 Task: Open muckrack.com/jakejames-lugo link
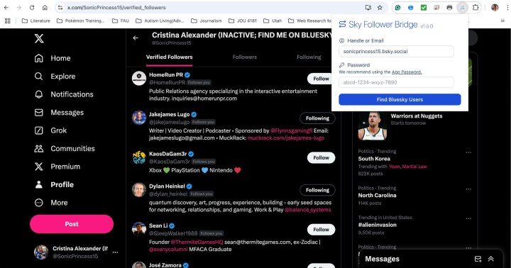pyautogui.click(x=286, y=138)
